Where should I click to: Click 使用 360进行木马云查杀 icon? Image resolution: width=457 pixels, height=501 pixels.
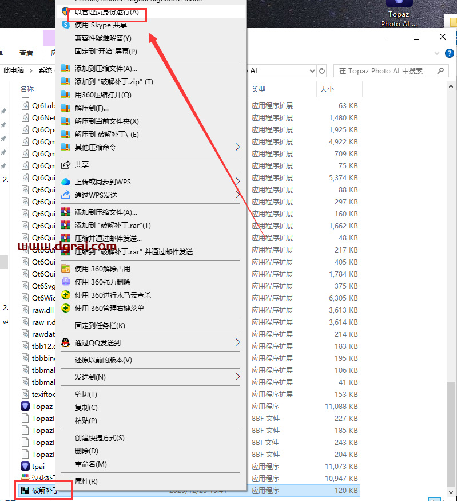66,295
